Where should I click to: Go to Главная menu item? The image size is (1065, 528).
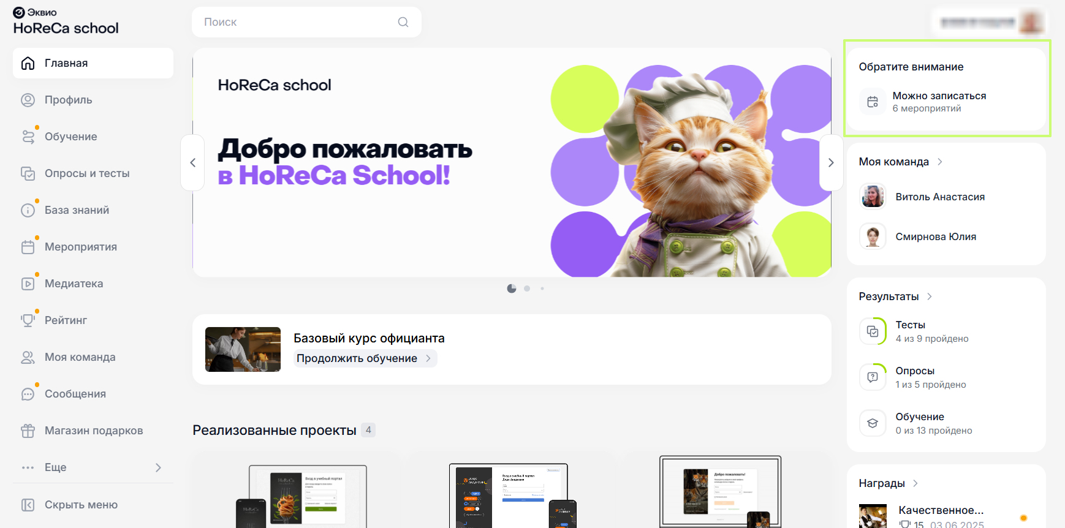(93, 63)
